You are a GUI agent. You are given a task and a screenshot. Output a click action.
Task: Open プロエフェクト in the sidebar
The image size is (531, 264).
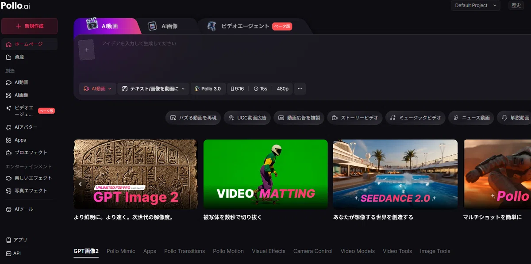coord(29,153)
